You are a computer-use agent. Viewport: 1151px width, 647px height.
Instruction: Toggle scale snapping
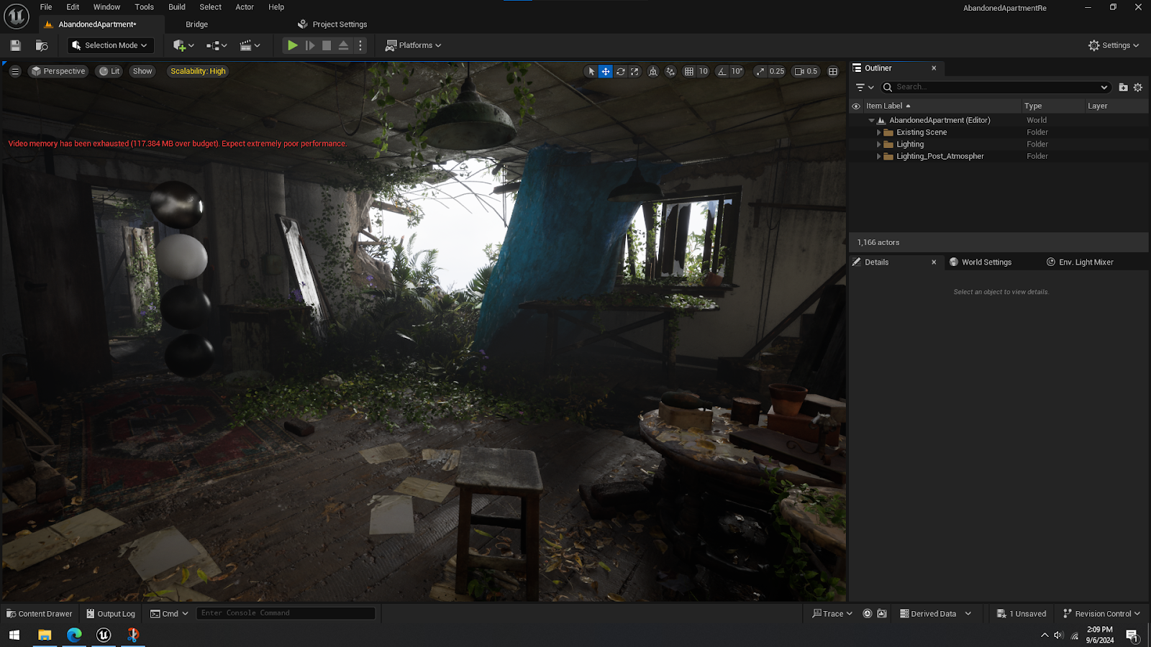pyautogui.click(x=760, y=71)
